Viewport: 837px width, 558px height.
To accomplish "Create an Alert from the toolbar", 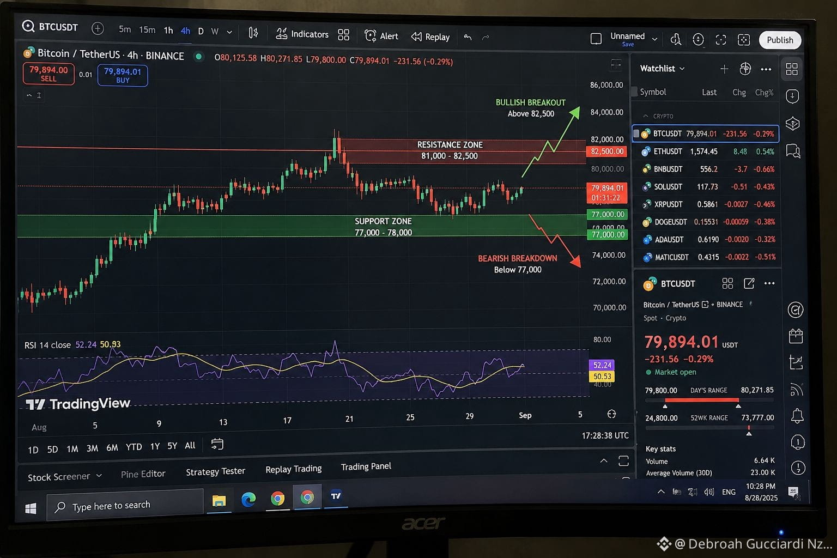I will pyautogui.click(x=381, y=36).
